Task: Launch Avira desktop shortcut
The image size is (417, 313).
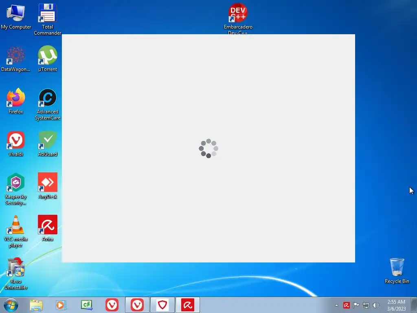Action: tap(47, 228)
